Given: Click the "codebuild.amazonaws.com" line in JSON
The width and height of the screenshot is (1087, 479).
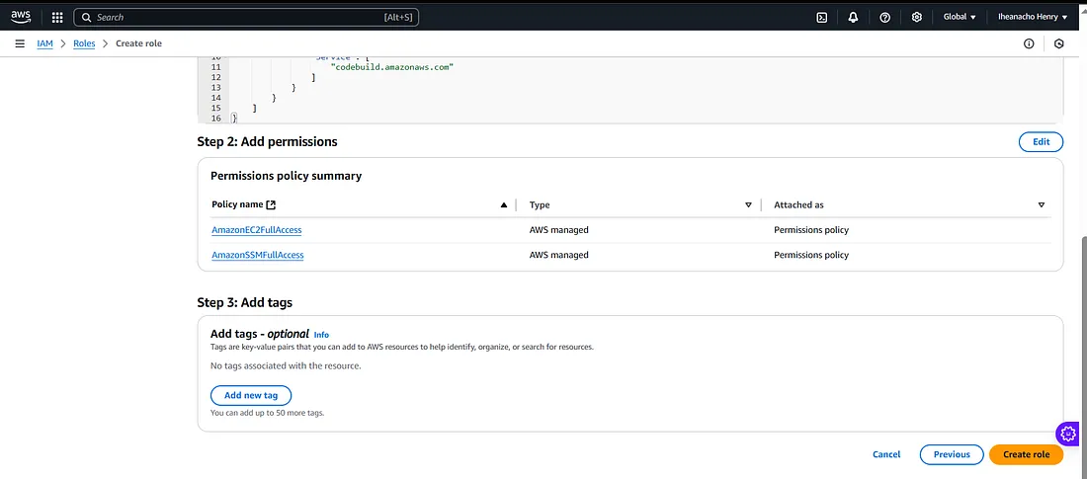Looking at the screenshot, I should tap(391, 67).
